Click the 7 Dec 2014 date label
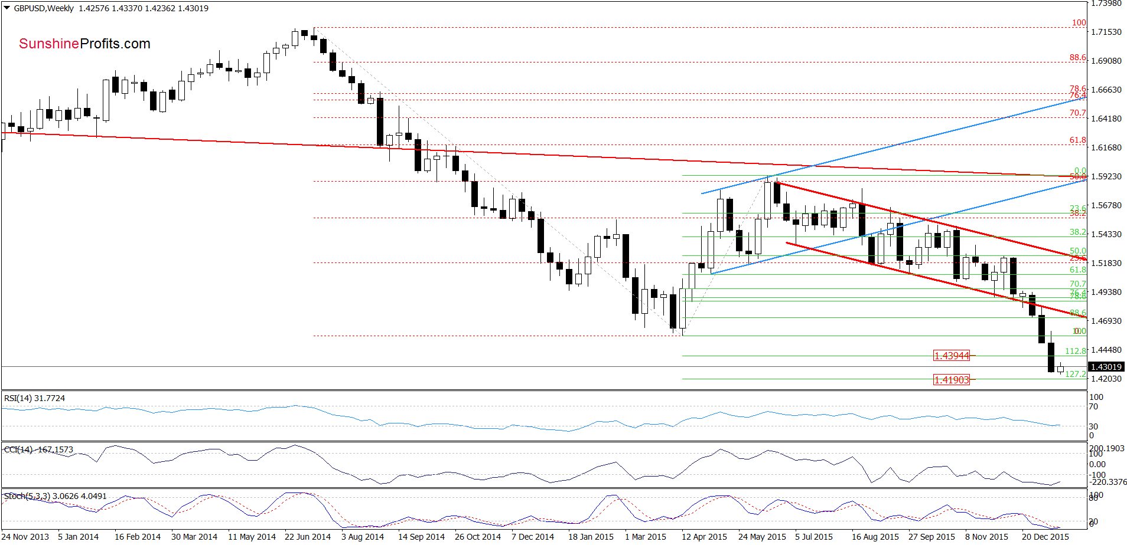Image resolution: width=1127 pixels, height=545 pixels. point(532,537)
